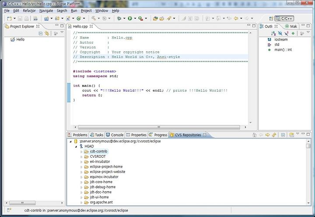Click Go Into forward arrow in CVS panel
Screen dimensions: 315x217
(267, 135)
